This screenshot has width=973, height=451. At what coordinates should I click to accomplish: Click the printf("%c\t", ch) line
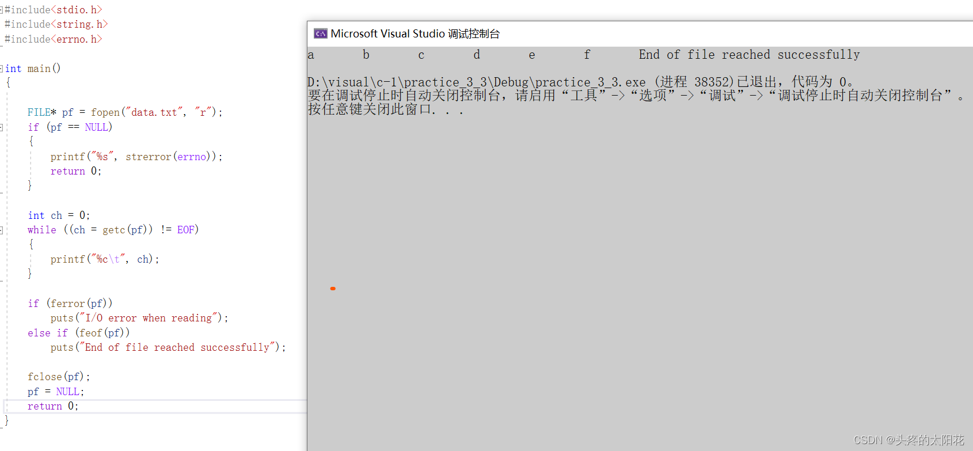coord(105,259)
